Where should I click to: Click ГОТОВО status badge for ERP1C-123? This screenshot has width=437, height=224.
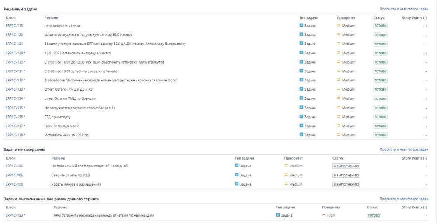374,215
